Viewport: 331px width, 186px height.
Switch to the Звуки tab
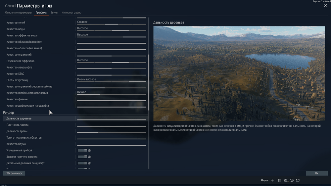click(54, 13)
